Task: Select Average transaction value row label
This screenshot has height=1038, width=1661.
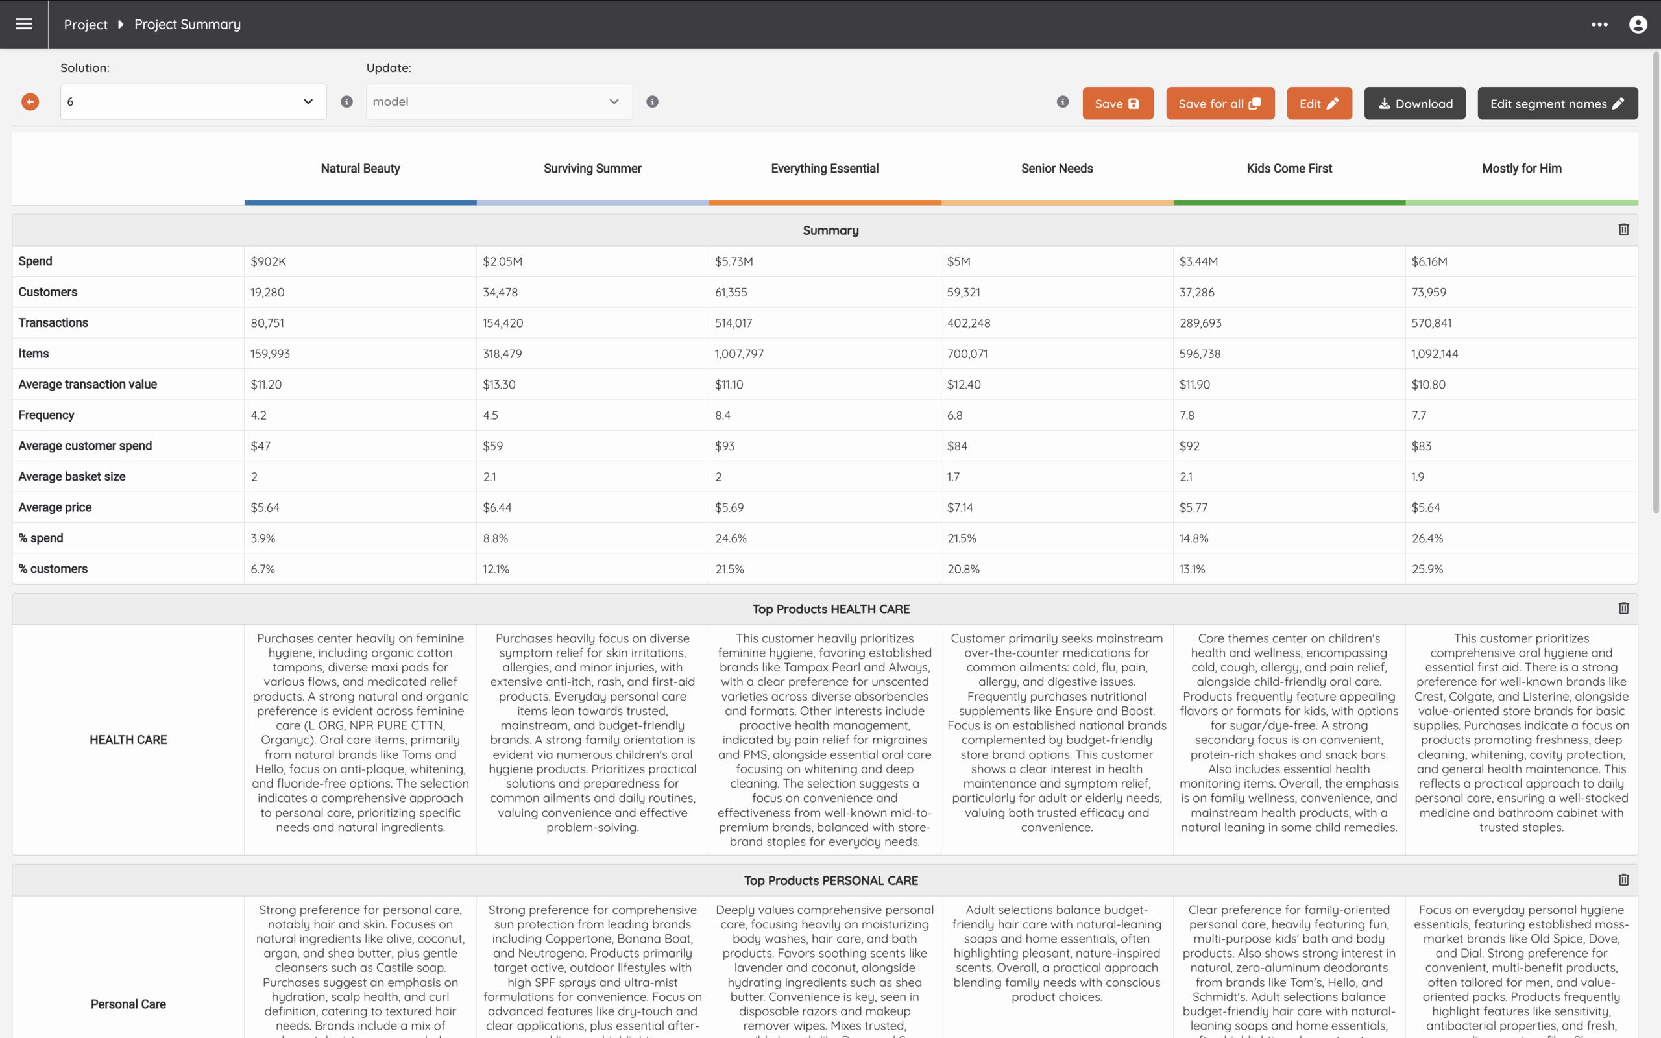Action: 87,385
